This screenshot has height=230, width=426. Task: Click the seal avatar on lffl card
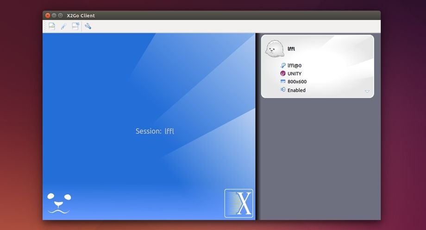[274, 48]
